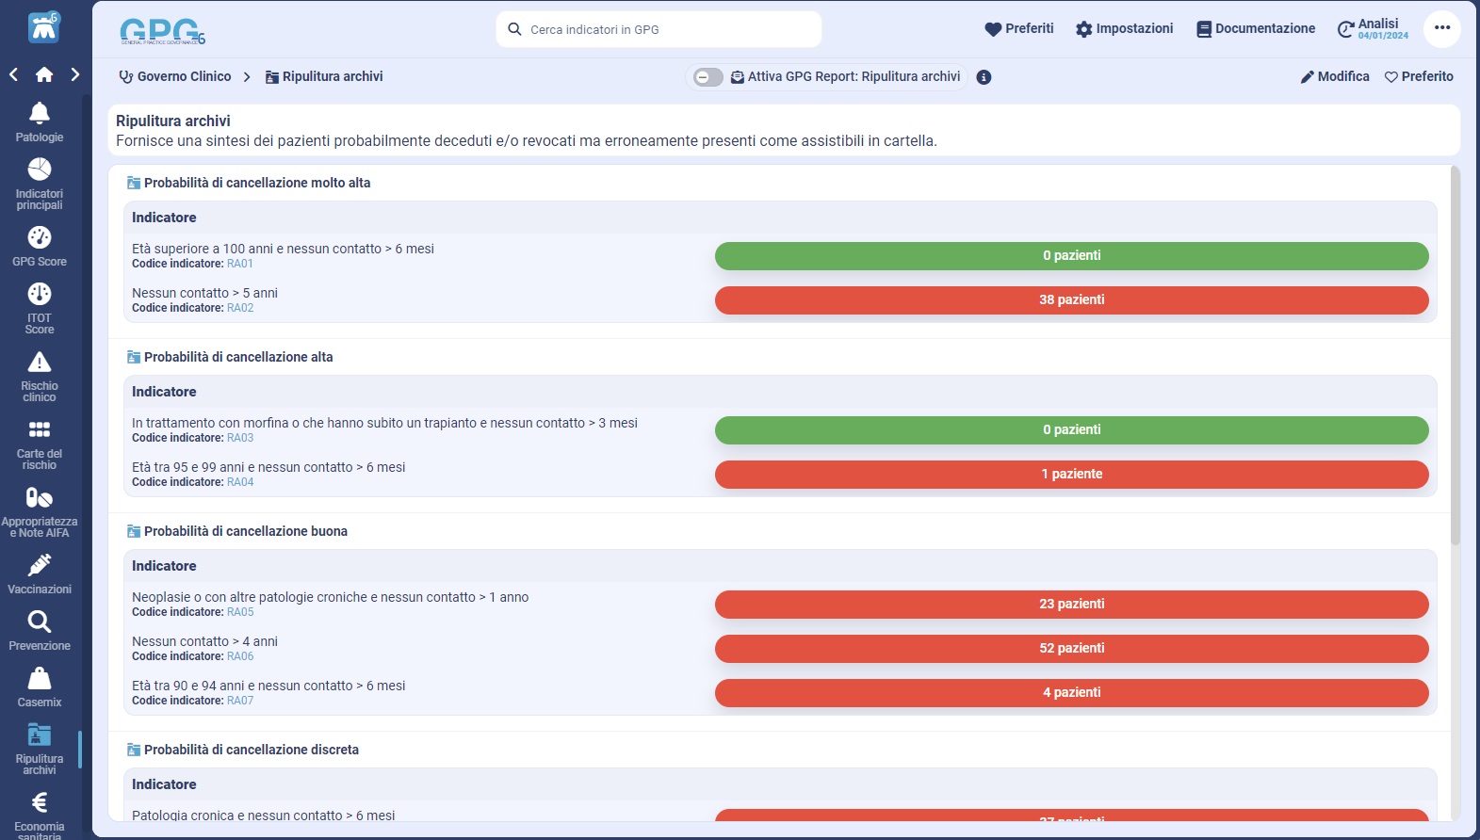Expand breadcrumb chevron after Governo Clinico
Viewport: 1480px width, 840px height.
coord(247,77)
